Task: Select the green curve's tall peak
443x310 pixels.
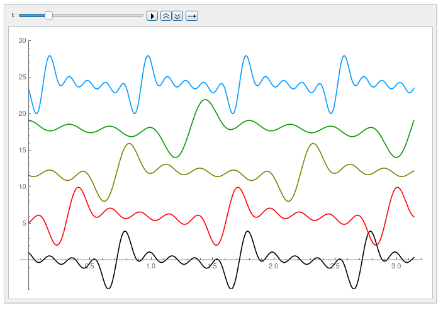Action: click(205, 100)
